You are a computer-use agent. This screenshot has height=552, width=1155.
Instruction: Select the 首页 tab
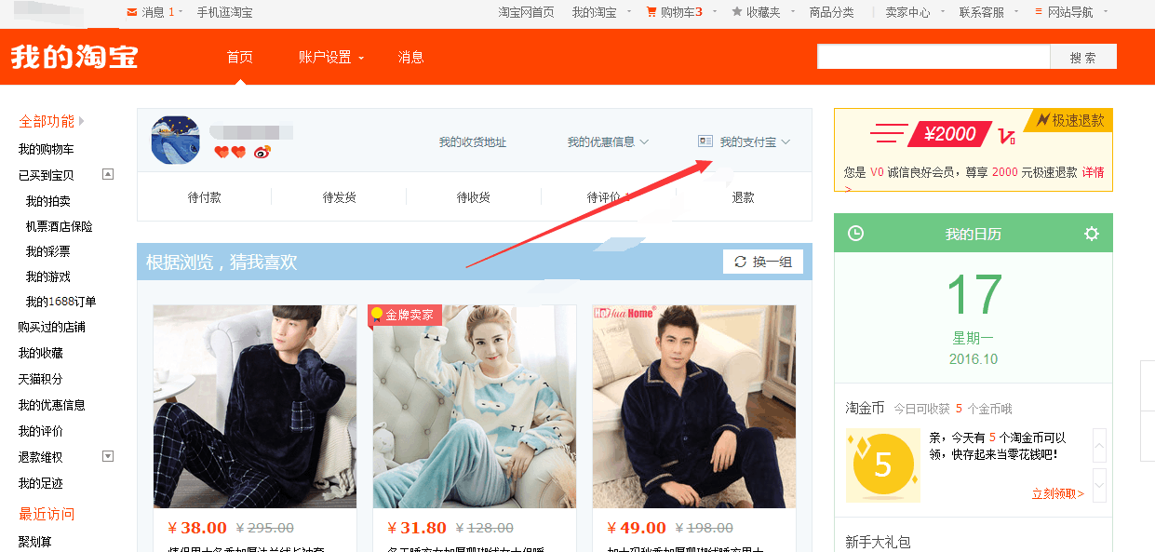point(239,57)
